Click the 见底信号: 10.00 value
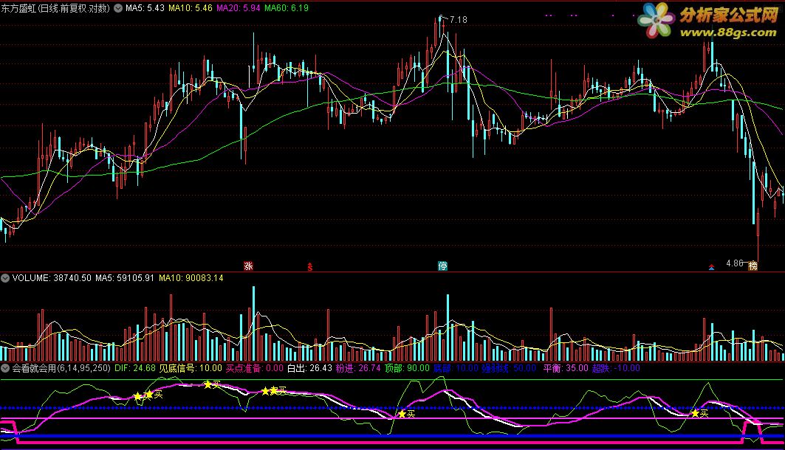The height and width of the screenshot is (450, 785). (x=191, y=369)
